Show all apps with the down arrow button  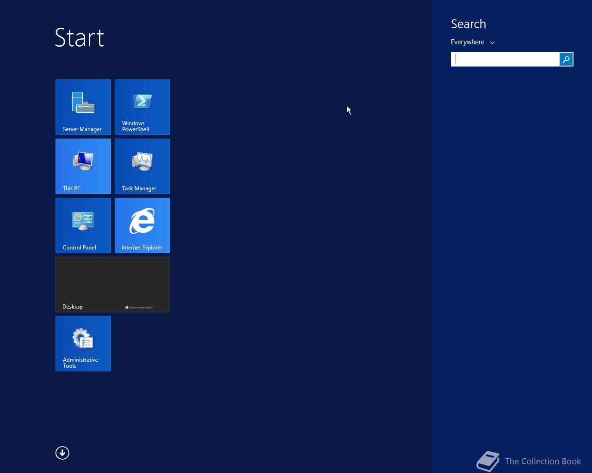click(62, 453)
